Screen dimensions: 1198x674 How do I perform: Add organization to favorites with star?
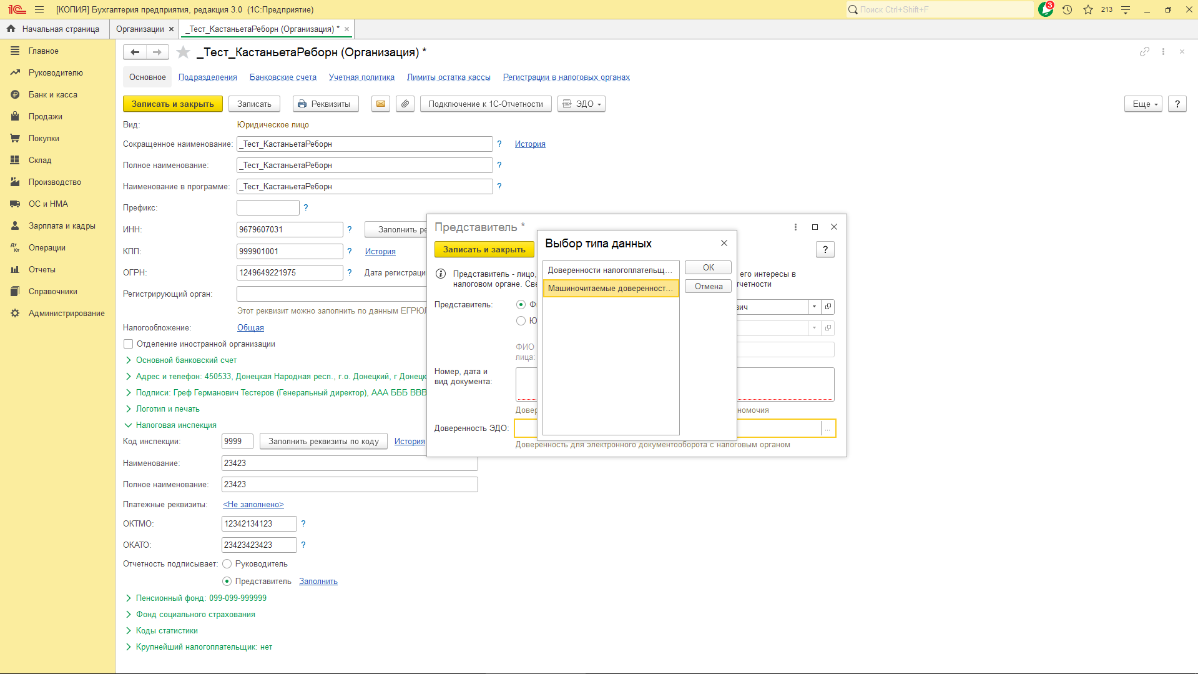tap(183, 52)
